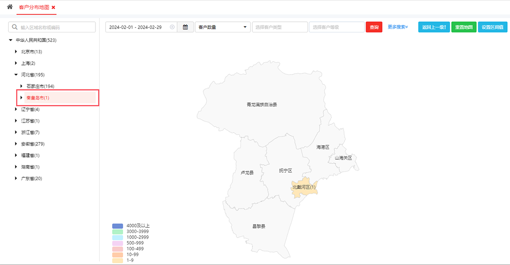Open the 选择客户等级 selector
510x265 pixels.
click(x=337, y=27)
